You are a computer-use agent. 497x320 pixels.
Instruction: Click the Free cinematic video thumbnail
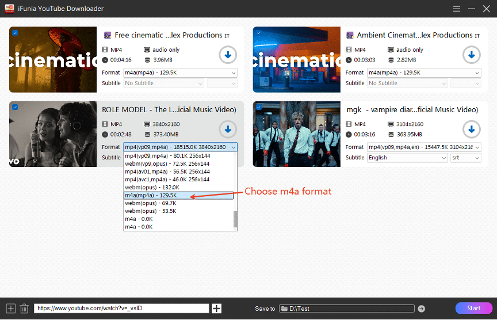[53, 60]
